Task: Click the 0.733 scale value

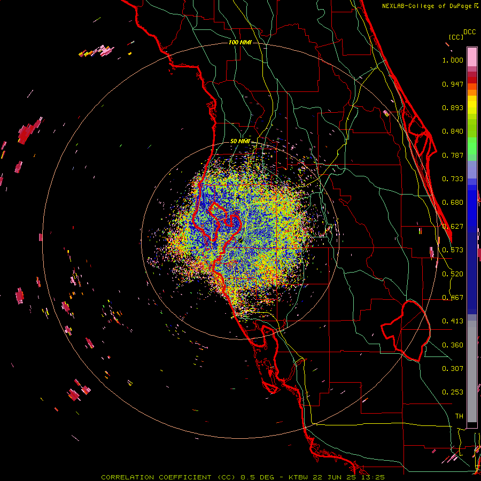Action: tap(453, 179)
